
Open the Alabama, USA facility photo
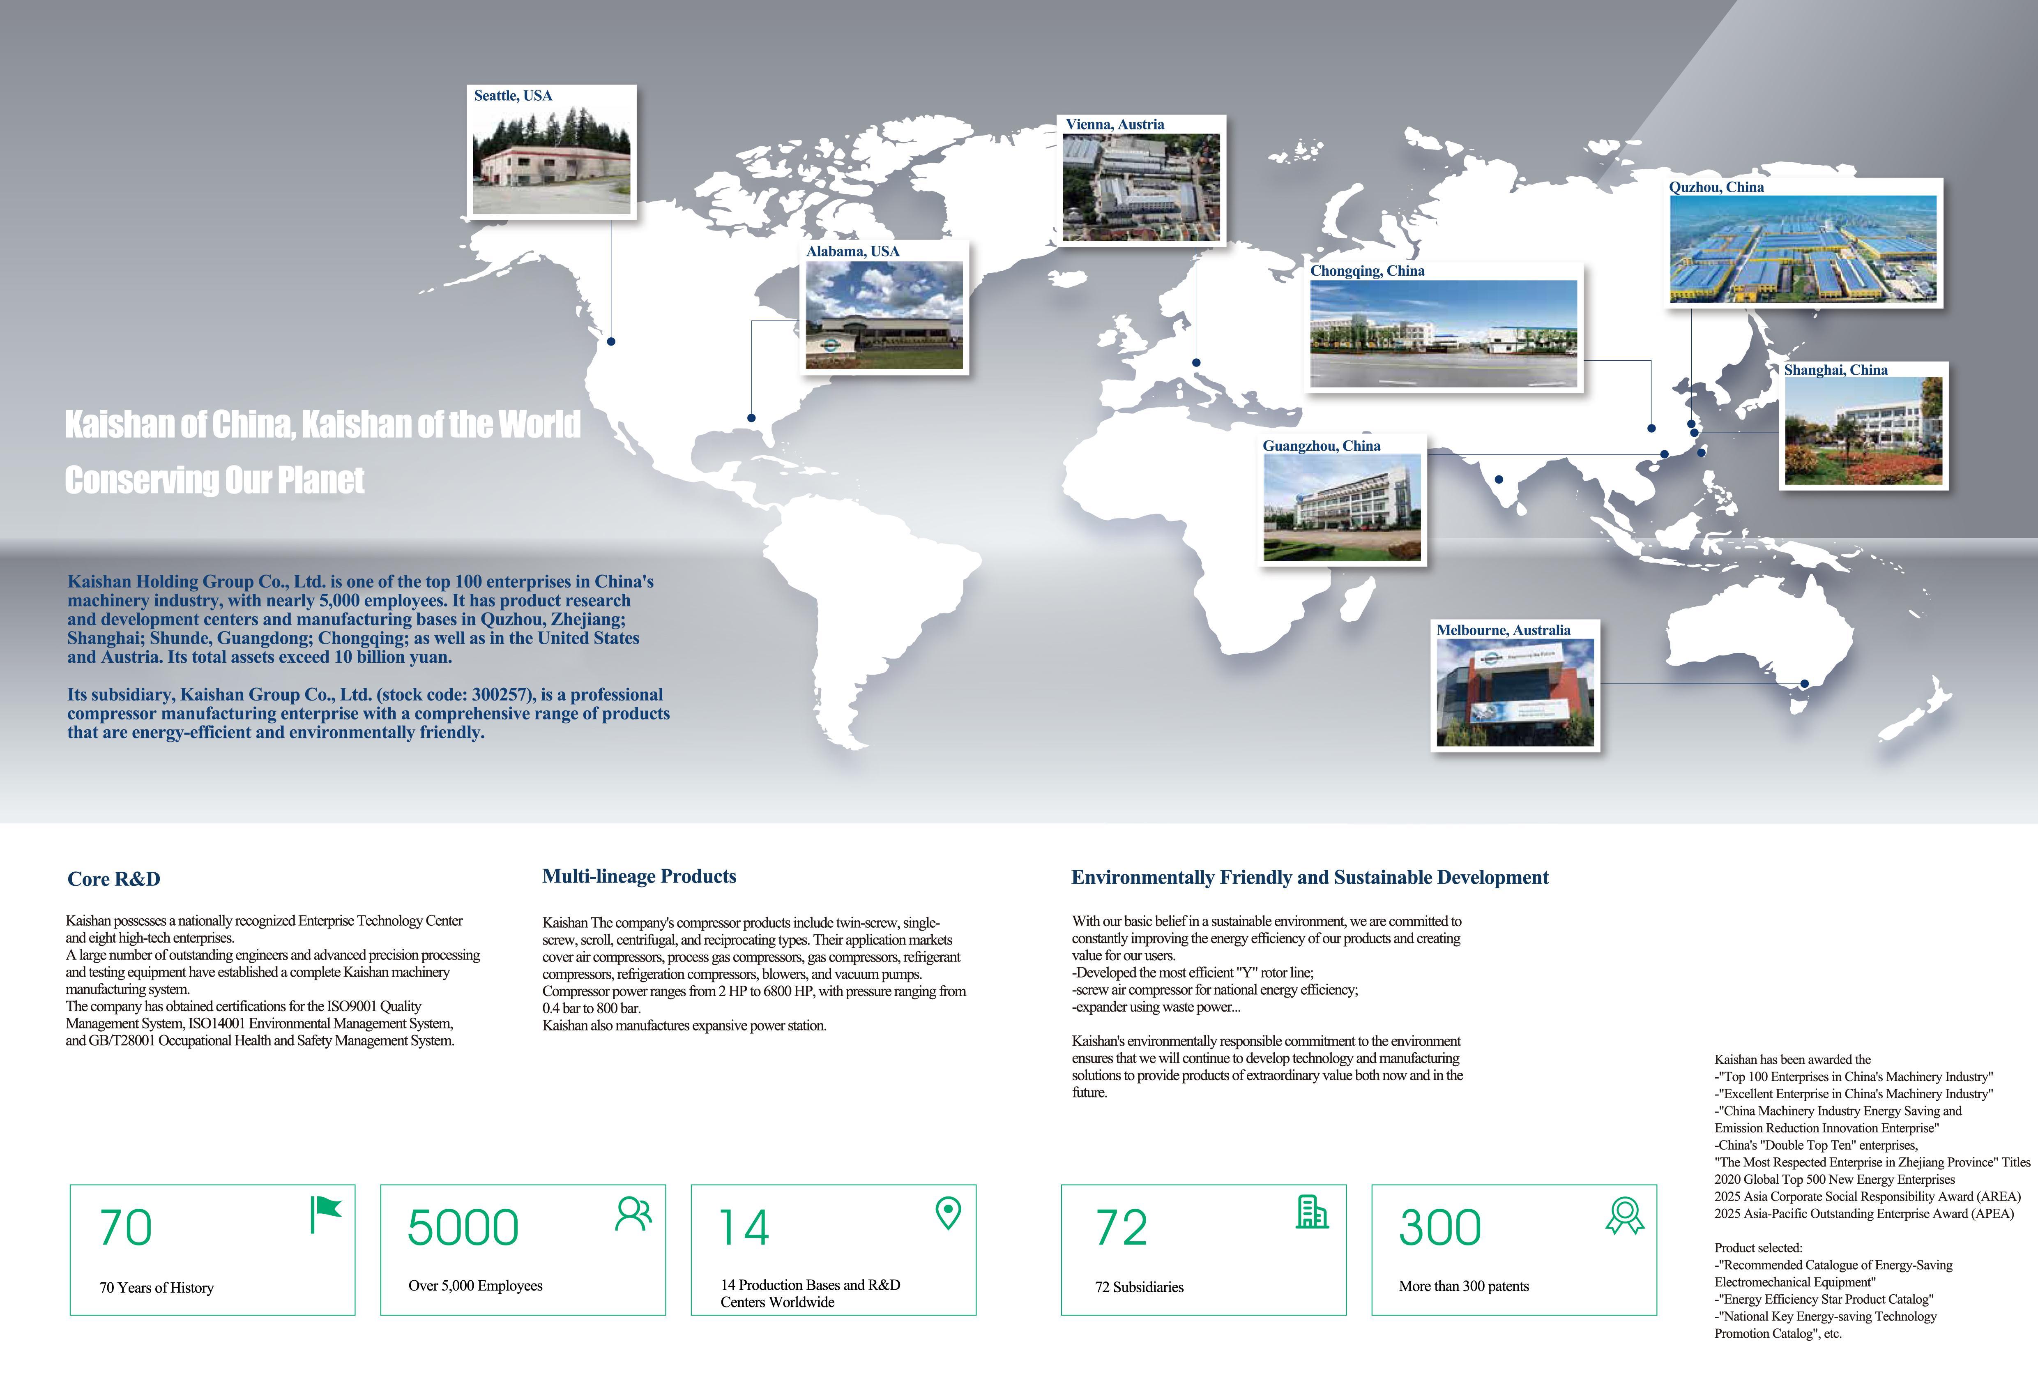[884, 315]
